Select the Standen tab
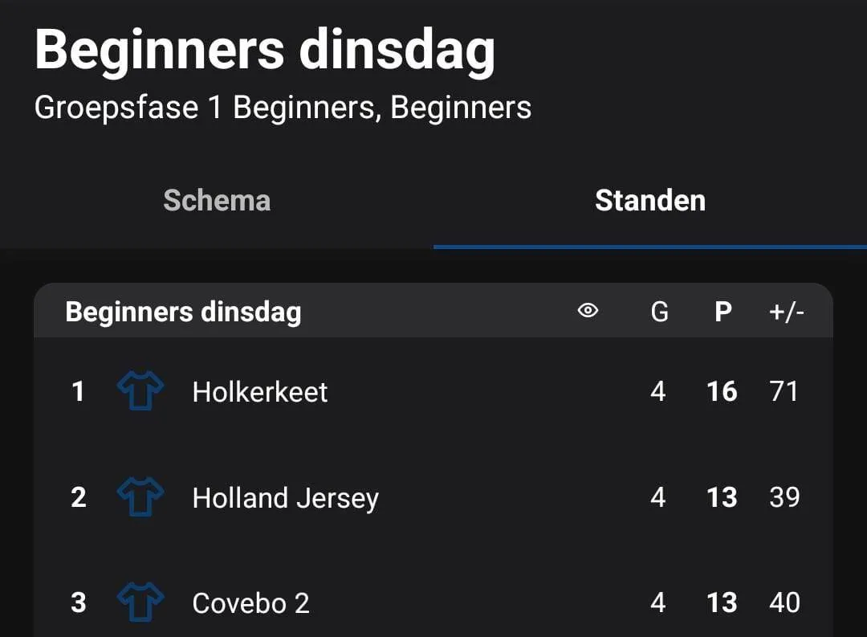The width and height of the screenshot is (867, 637). point(649,200)
